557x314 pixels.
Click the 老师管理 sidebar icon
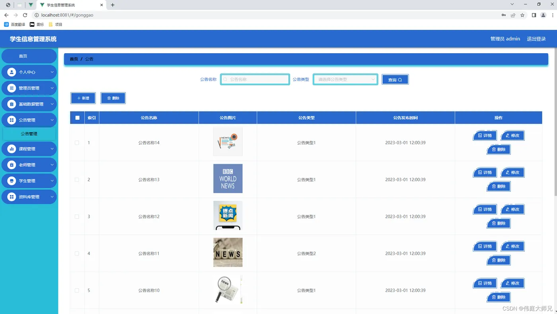tap(12, 165)
